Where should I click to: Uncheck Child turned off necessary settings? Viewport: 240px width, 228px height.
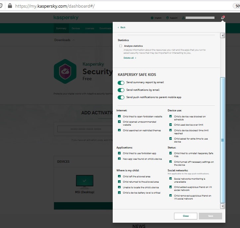click(x=170, y=162)
